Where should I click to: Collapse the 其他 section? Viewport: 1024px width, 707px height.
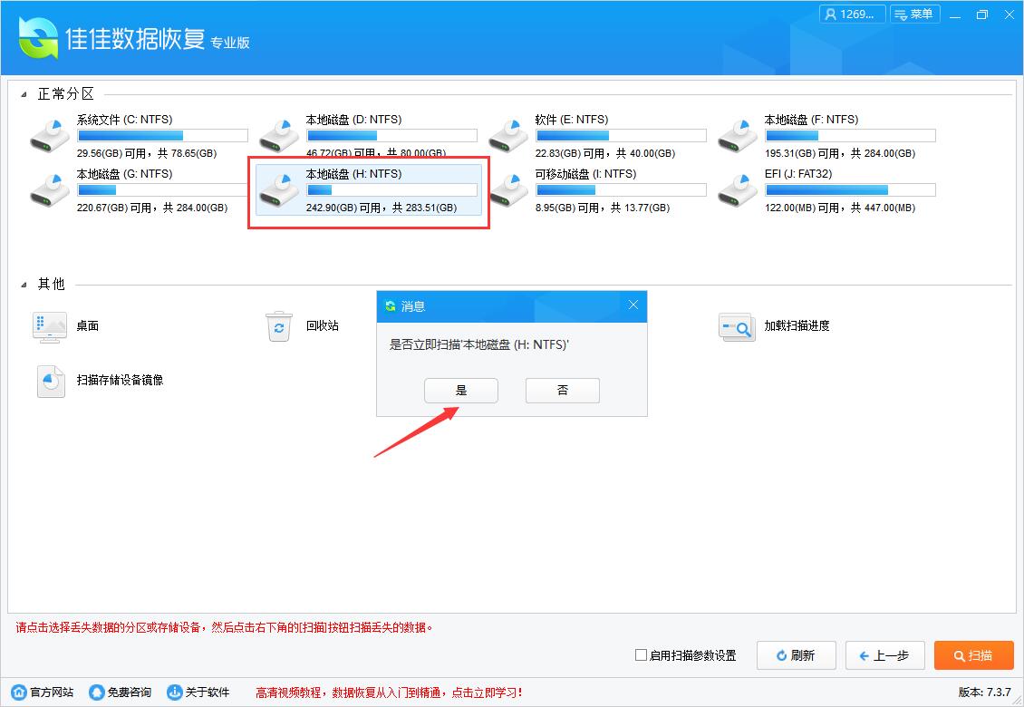[25, 284]
